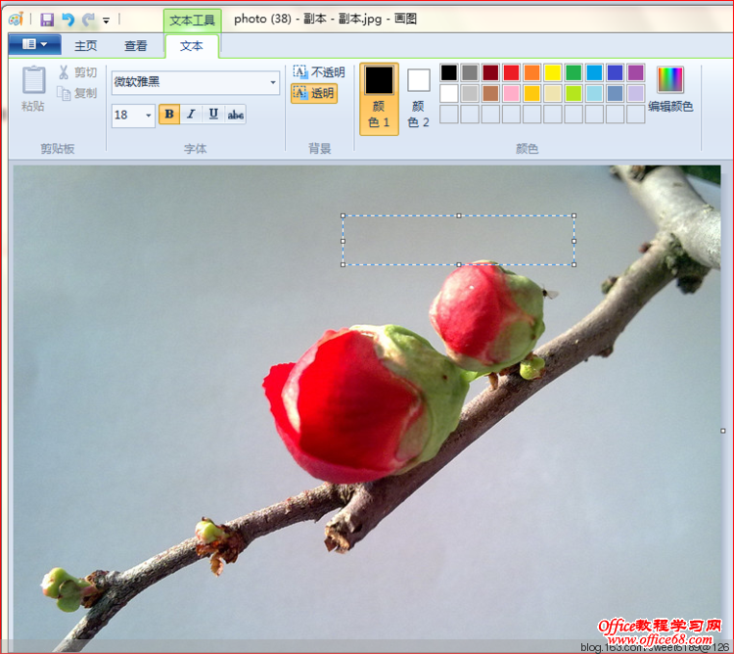734x654 pixels.
Task: Select Color 1 (颜色 1) button
Action: [x=379, y=99]
